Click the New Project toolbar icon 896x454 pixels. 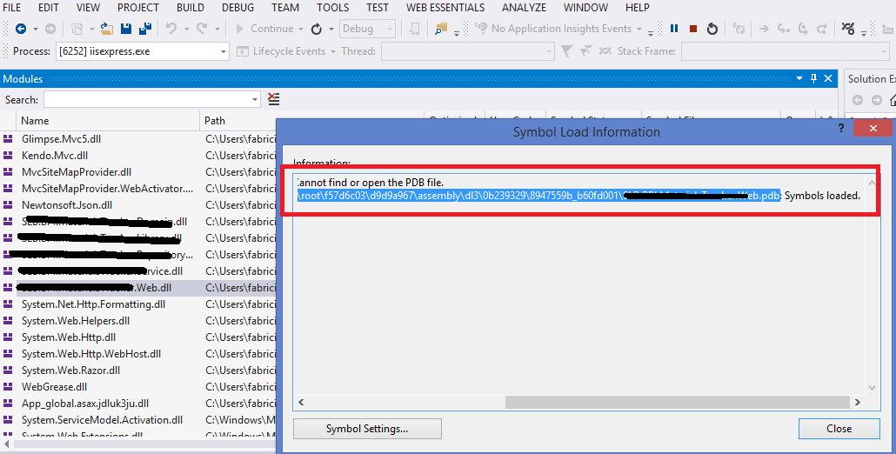[77, 29]
